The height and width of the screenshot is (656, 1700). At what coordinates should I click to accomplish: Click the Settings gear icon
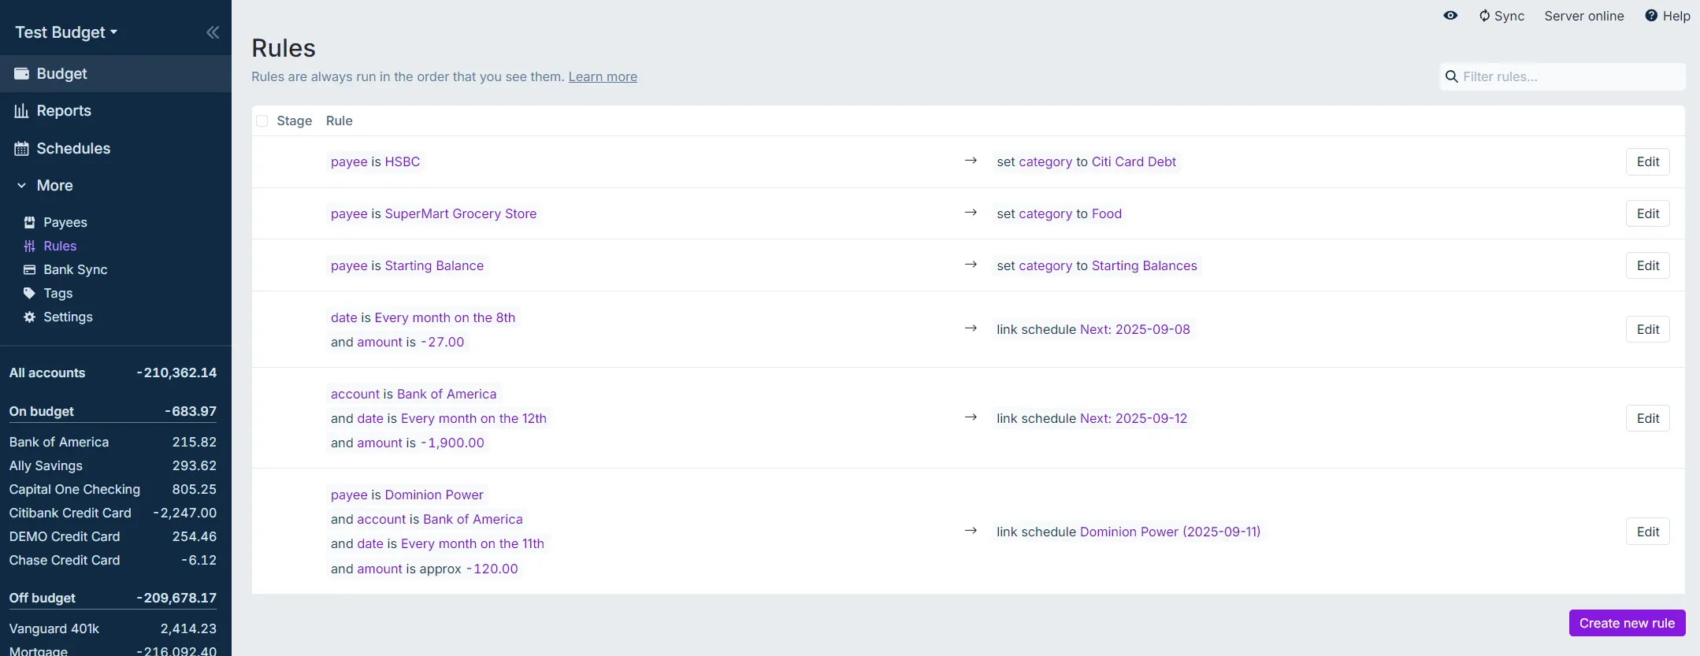pyautogui.click(x=30, y=317)
